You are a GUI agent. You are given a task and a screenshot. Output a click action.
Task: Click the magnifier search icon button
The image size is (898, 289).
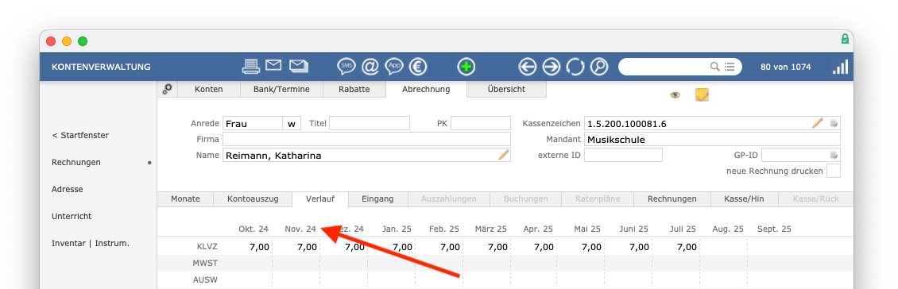point(599,67)
